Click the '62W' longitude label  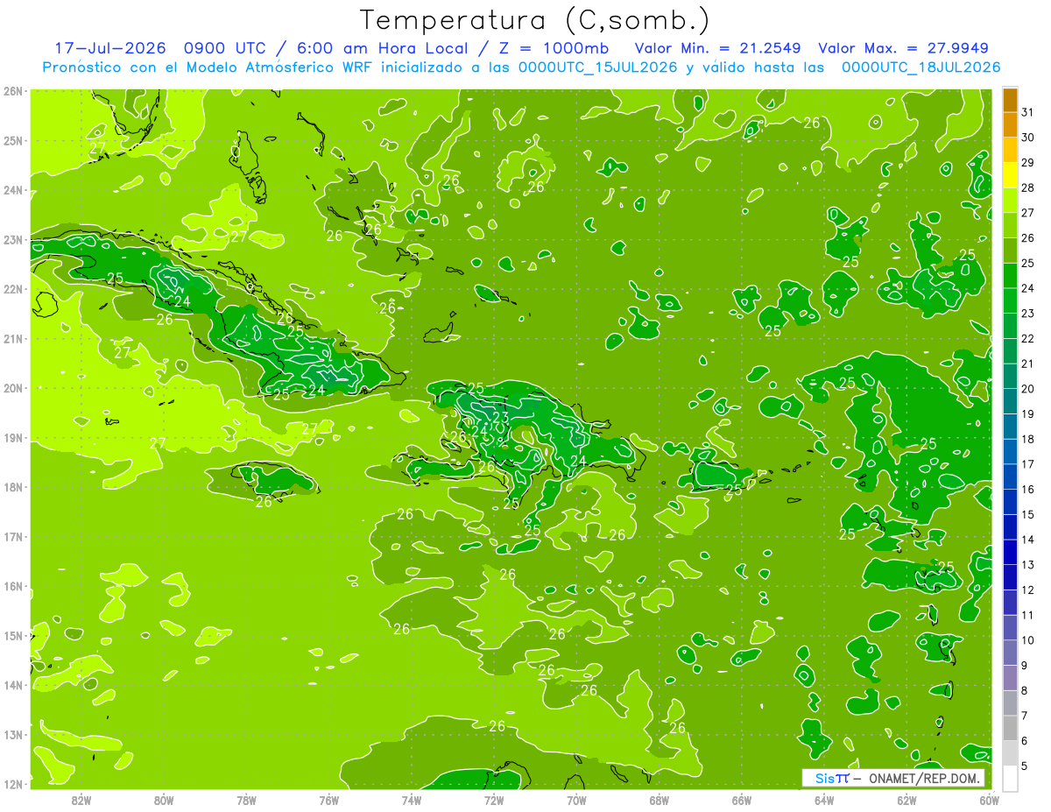tap(906, 800)
